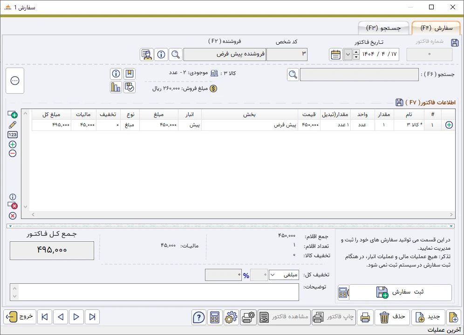This screenshot has width=464, height=335.
Task: Open the calculator icon beside ثبت سفارش
Action: 343,293
